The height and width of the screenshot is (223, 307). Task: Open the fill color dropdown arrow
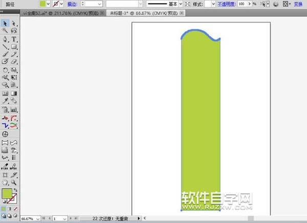(48, 4)
